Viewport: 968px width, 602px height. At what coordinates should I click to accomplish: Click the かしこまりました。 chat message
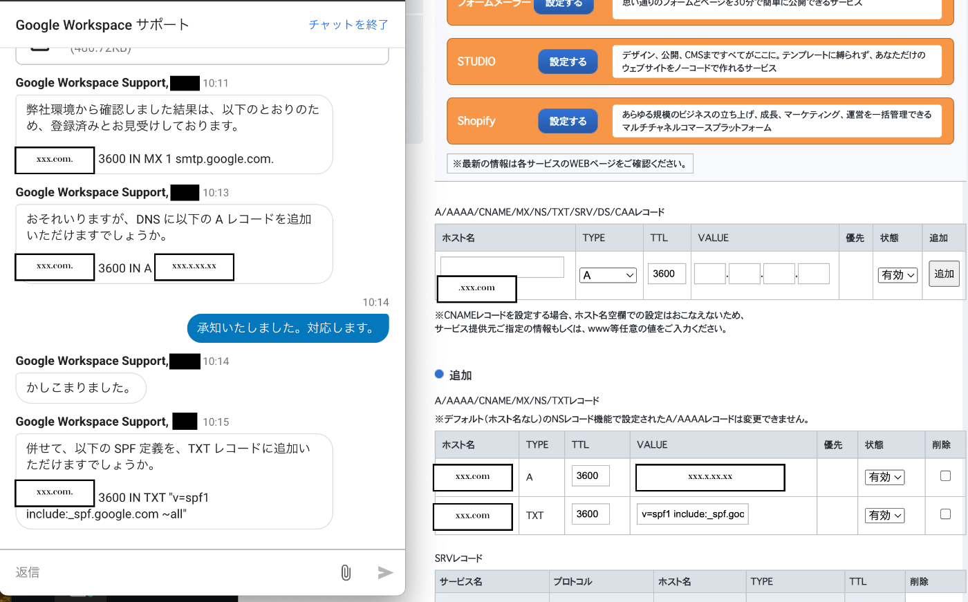pyautogui.click(x=81, y=388)
